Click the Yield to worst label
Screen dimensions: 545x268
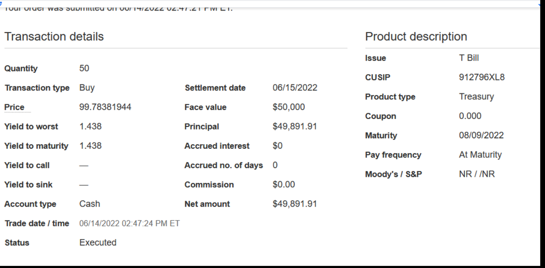click(31, 127)
